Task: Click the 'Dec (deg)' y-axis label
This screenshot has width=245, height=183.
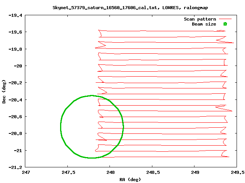Action: click(4, 91)
